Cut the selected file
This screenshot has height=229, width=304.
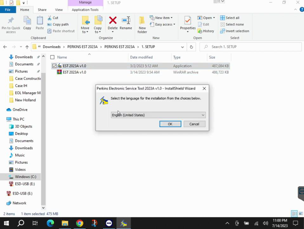pos(53,18)
